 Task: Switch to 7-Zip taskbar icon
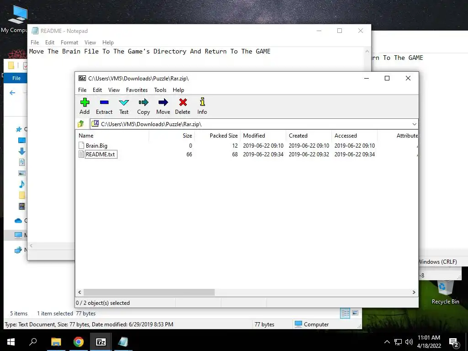[101, 342]
